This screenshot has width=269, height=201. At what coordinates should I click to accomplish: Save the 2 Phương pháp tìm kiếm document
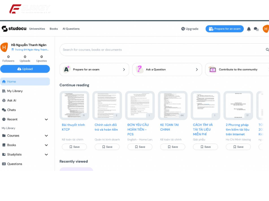click(238, 147)
